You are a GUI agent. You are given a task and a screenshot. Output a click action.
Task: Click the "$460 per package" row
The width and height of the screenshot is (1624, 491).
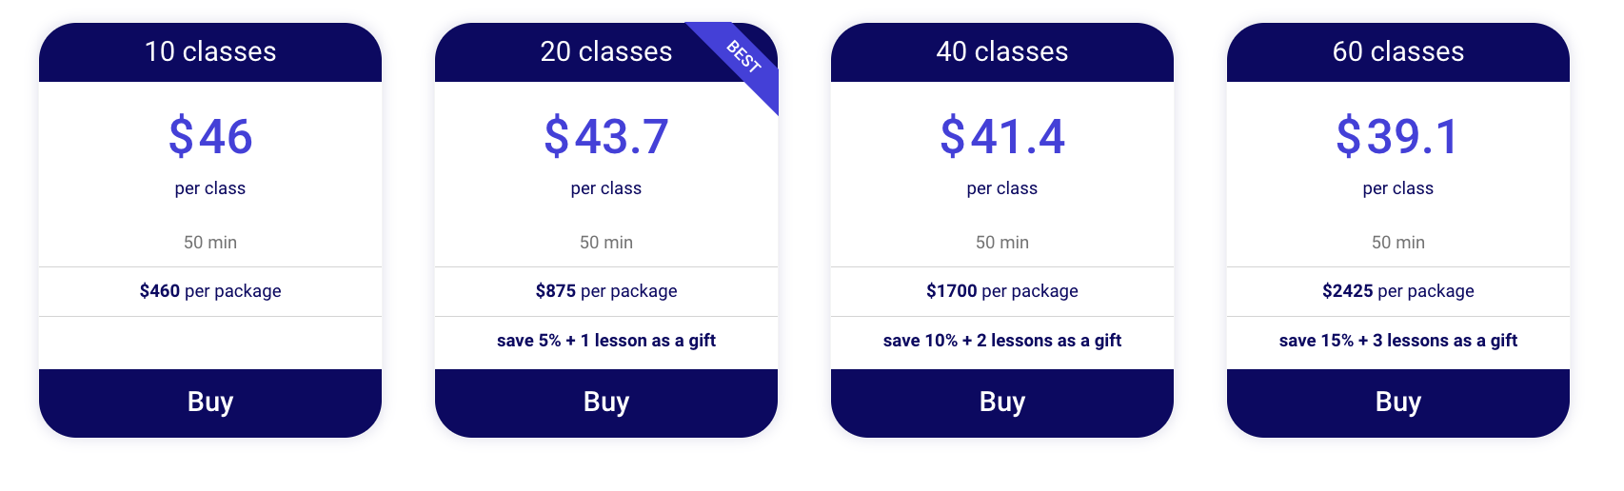[x=210, y=291]
